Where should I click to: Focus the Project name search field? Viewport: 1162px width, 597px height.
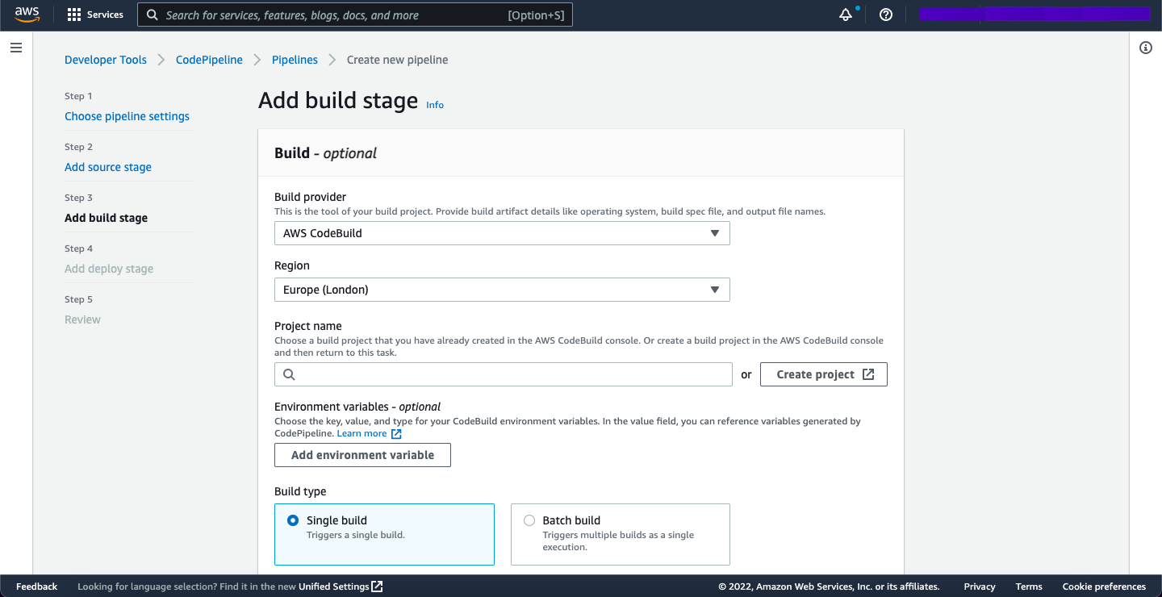(504, 374)
